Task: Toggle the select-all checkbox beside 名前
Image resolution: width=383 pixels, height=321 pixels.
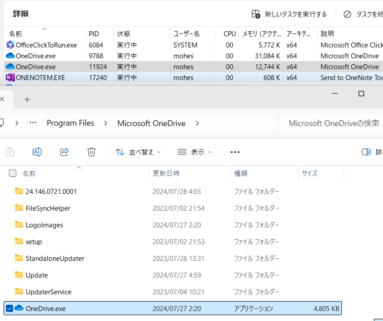Action: 13,173
